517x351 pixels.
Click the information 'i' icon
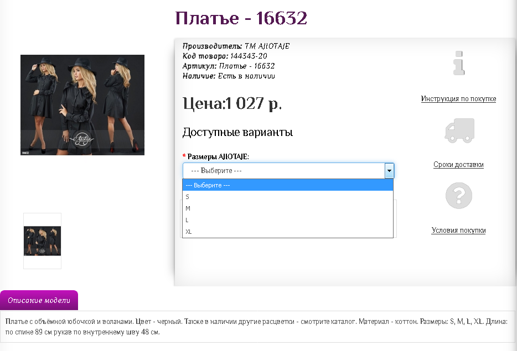point(458,63)
